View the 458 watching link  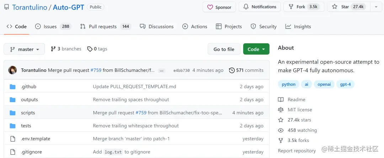298,130
